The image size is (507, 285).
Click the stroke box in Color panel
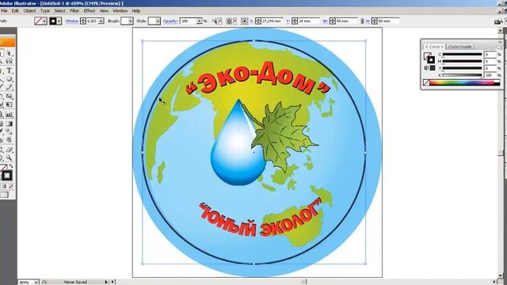pyautogui.click(x=431, y=60)
